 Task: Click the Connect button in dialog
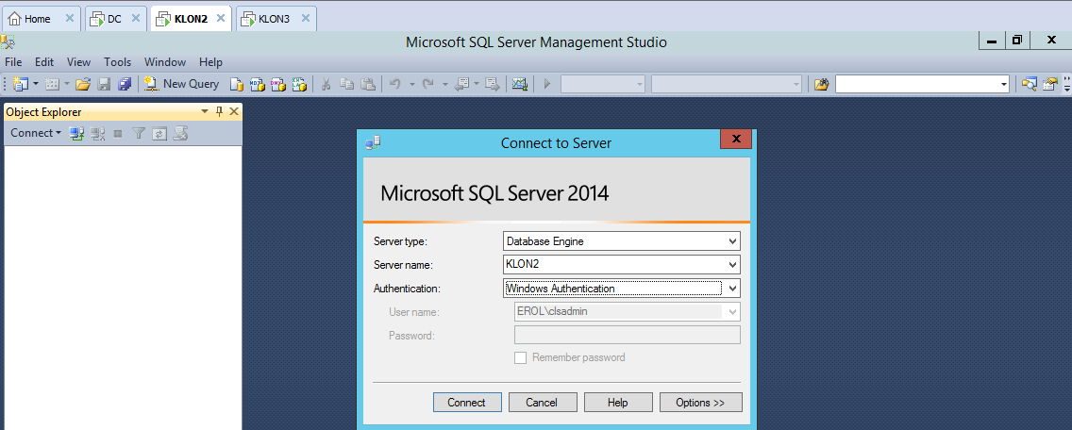click(466, 403)
